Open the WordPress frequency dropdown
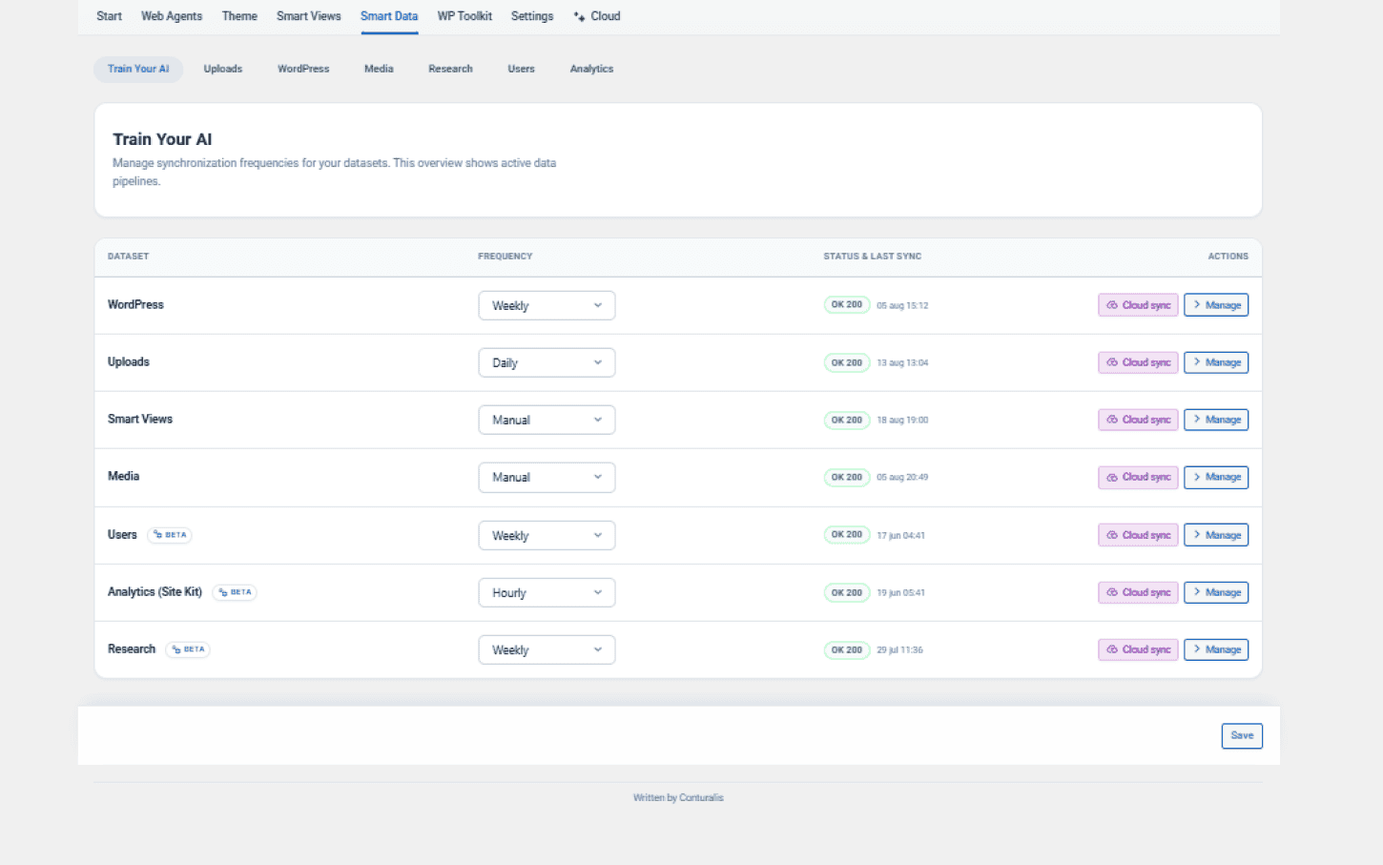Viewport: 1383px width, 865px height. point(547,305)
